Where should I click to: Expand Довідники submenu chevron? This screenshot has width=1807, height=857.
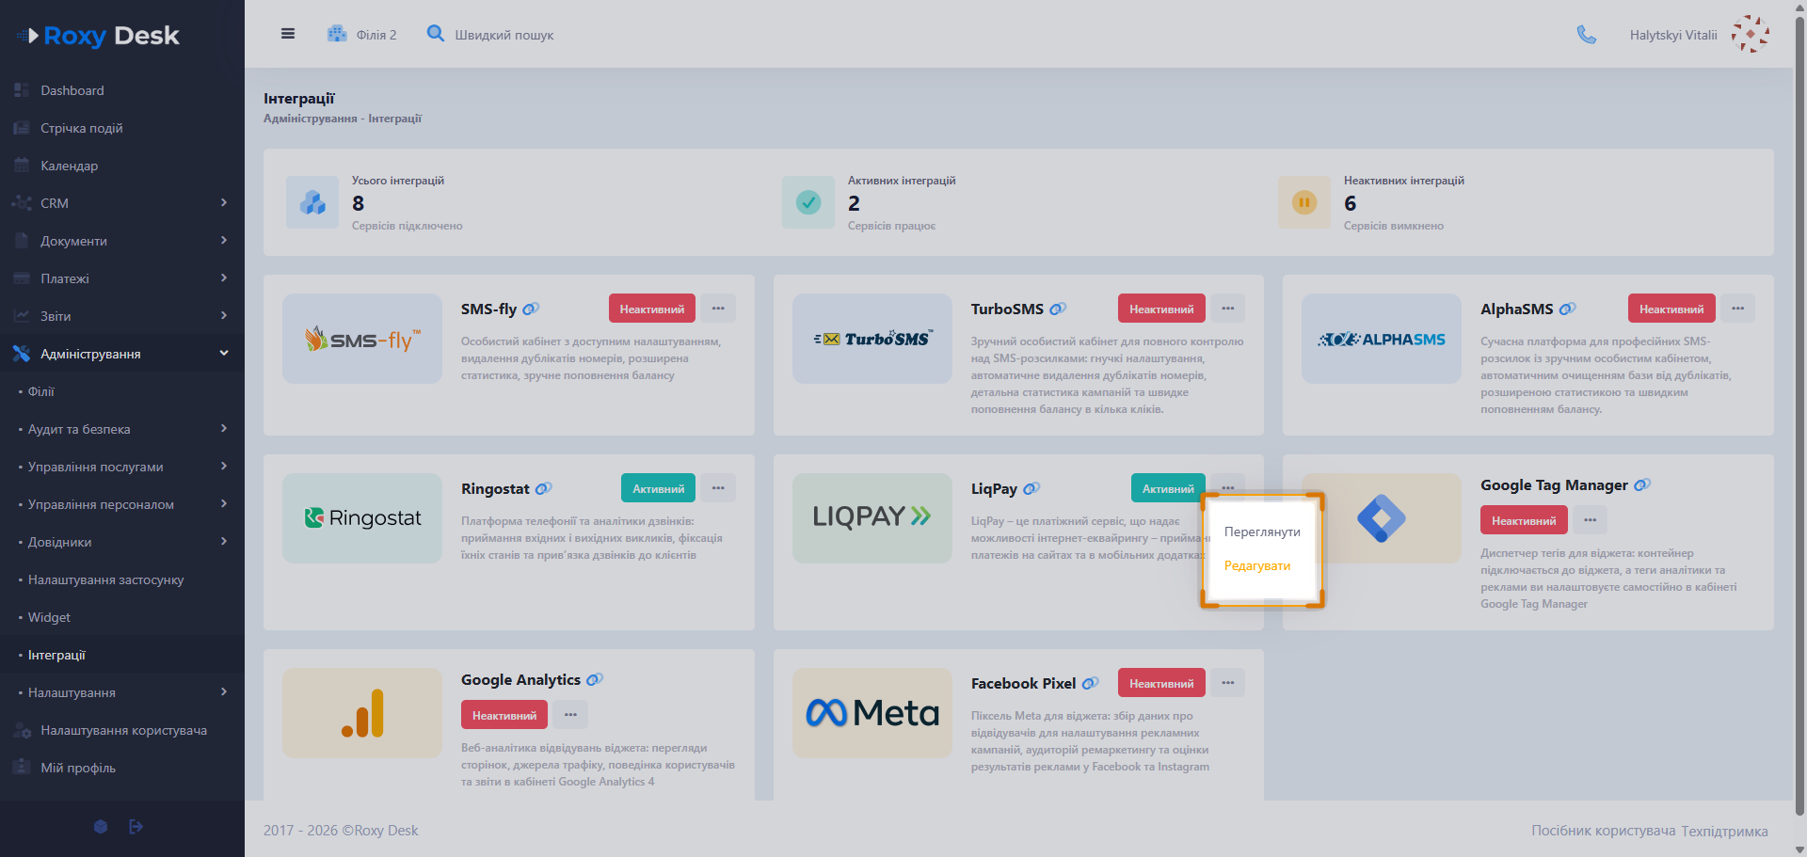pyautogui.click(x=224, y=541)
